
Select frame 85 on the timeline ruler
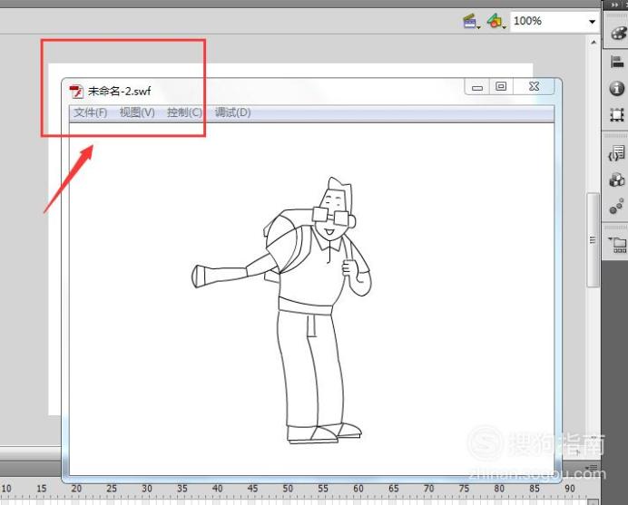pyautogui.click(x=535, y=489)
